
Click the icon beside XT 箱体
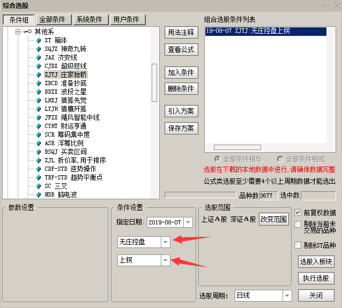tap(39, 40)
